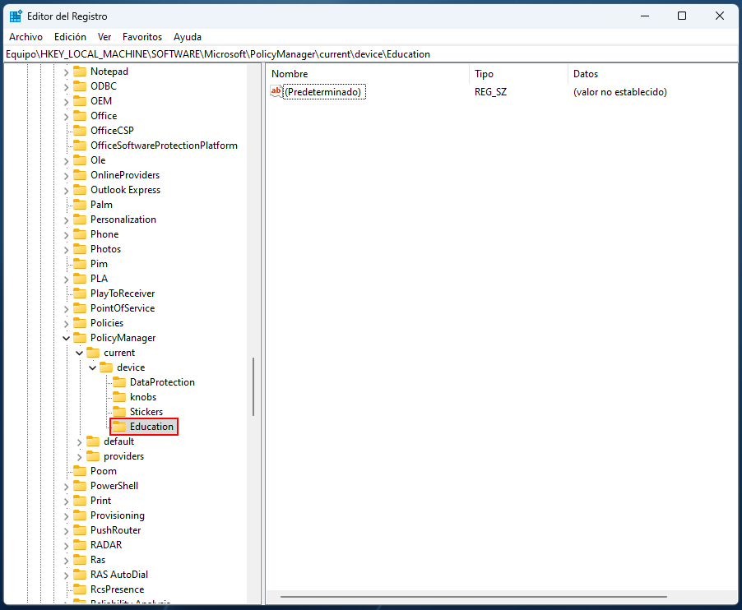Viewport: 742px width, 610px height.
Task: Click the PointOfService folder icon
Action: [80, 307]
